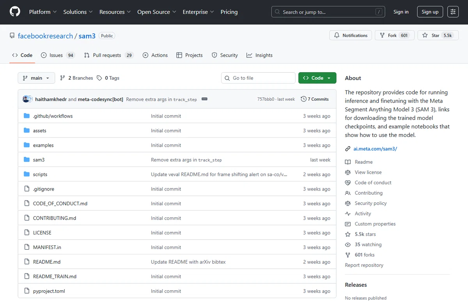Click the pyproject.toml file icon
468x302 pixels.
[27, 291]
